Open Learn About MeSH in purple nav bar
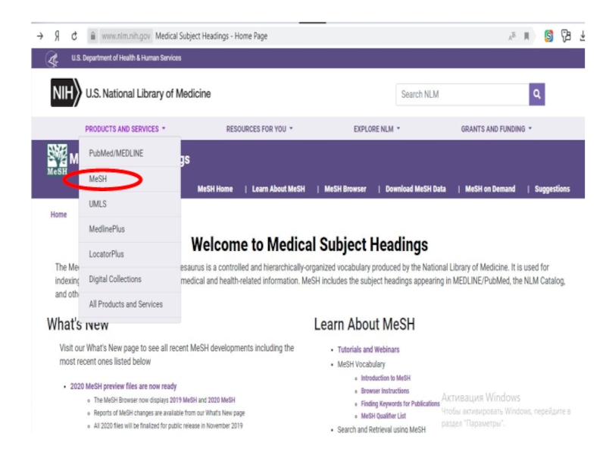 point(278,189)
